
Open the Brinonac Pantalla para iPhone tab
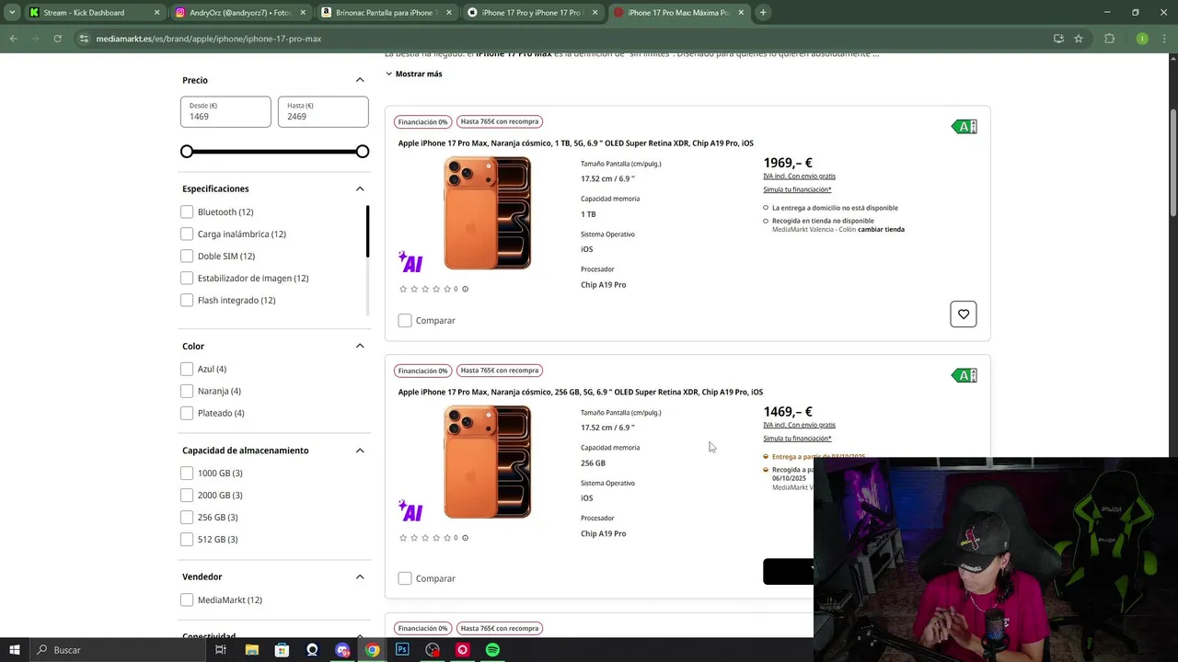(386, 13)
